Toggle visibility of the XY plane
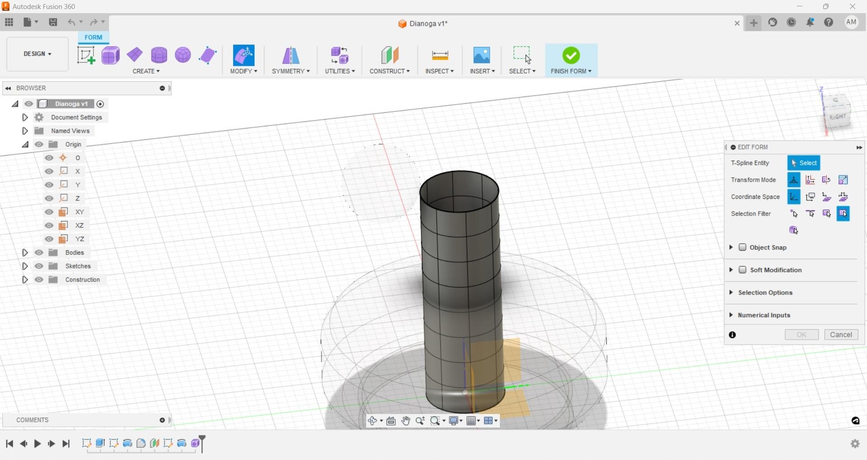This screenshot has width=867, height=460. coord(49,212)
